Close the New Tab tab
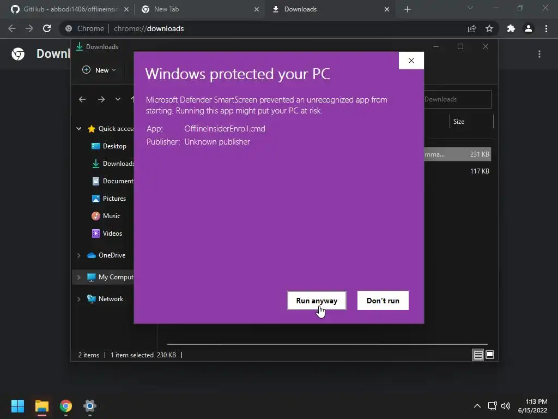This screenshot has height=419, width=558. click(x=257, y=9)
